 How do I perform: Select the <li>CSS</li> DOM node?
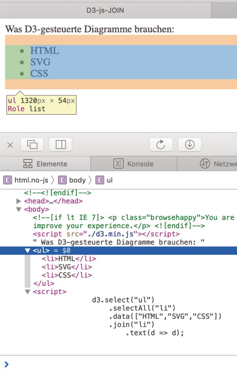[66, 275]
